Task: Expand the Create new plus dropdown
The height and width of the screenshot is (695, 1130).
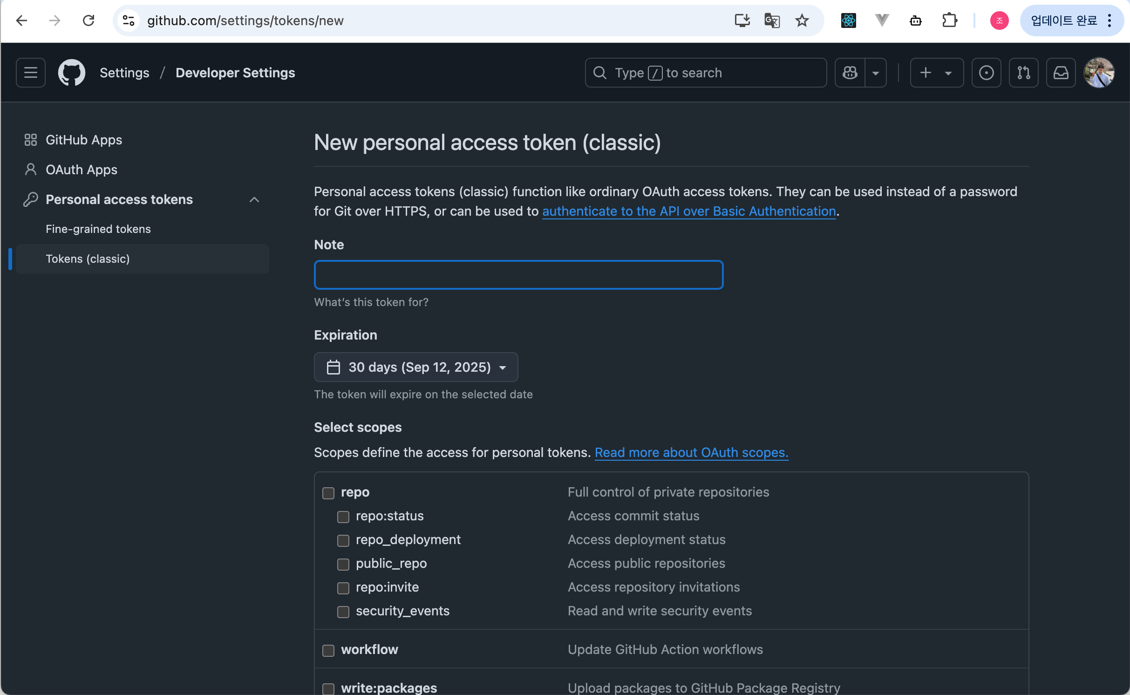Action: [x=937, y=73]
